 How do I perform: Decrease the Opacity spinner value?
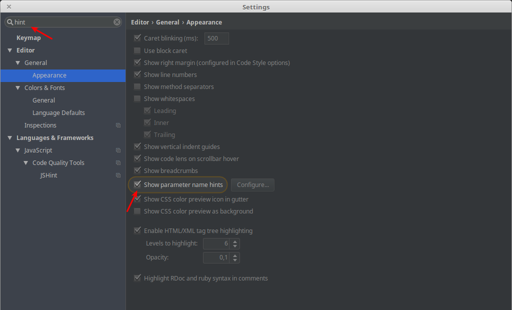coord(235,260)
